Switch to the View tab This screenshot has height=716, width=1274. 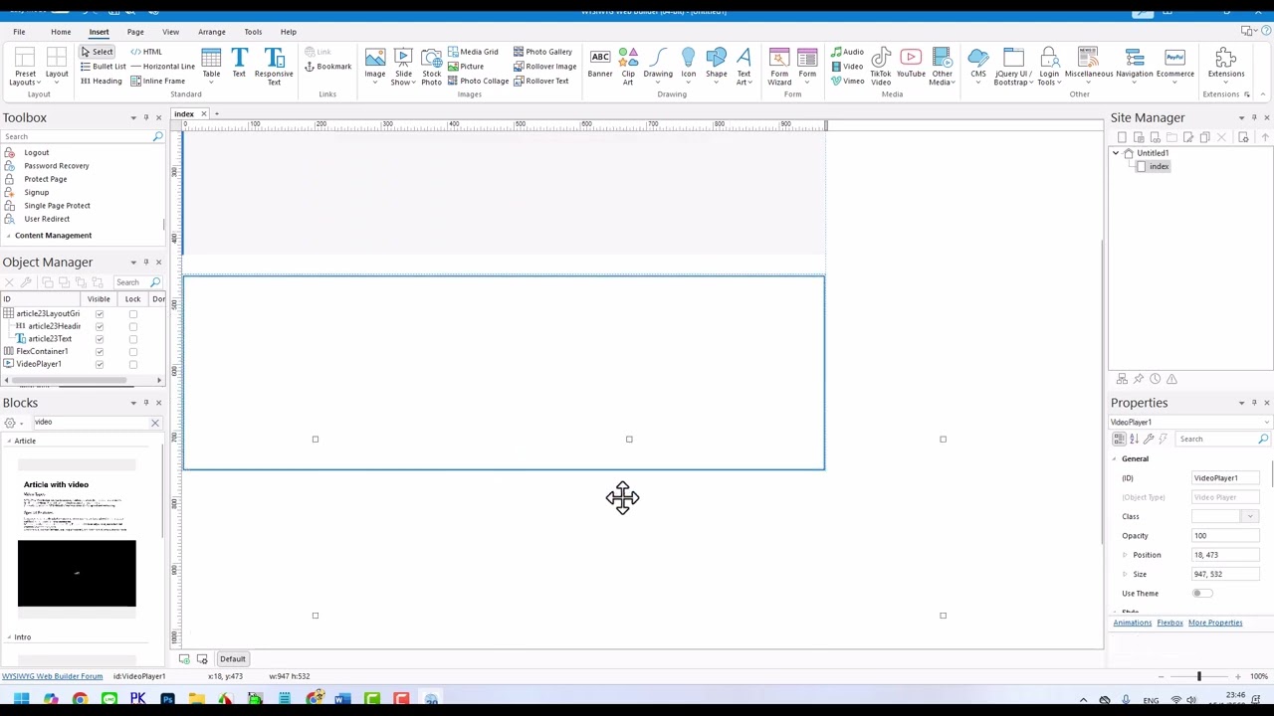point(170,32)
